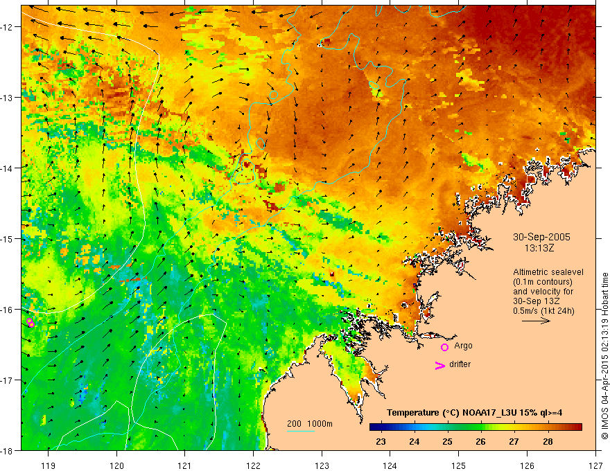Click the '124' longitude axis label
The width and height of the screenshot is (610, 471).
390,465
